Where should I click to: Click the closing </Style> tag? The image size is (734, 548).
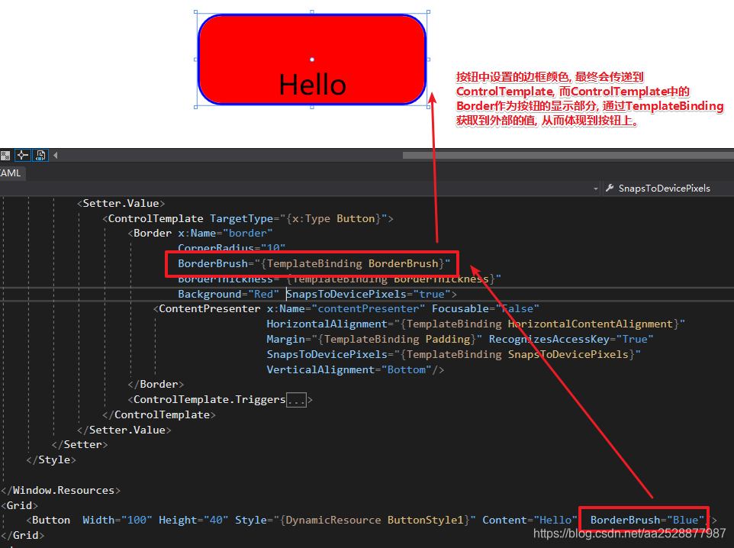[x=51, y=460]
